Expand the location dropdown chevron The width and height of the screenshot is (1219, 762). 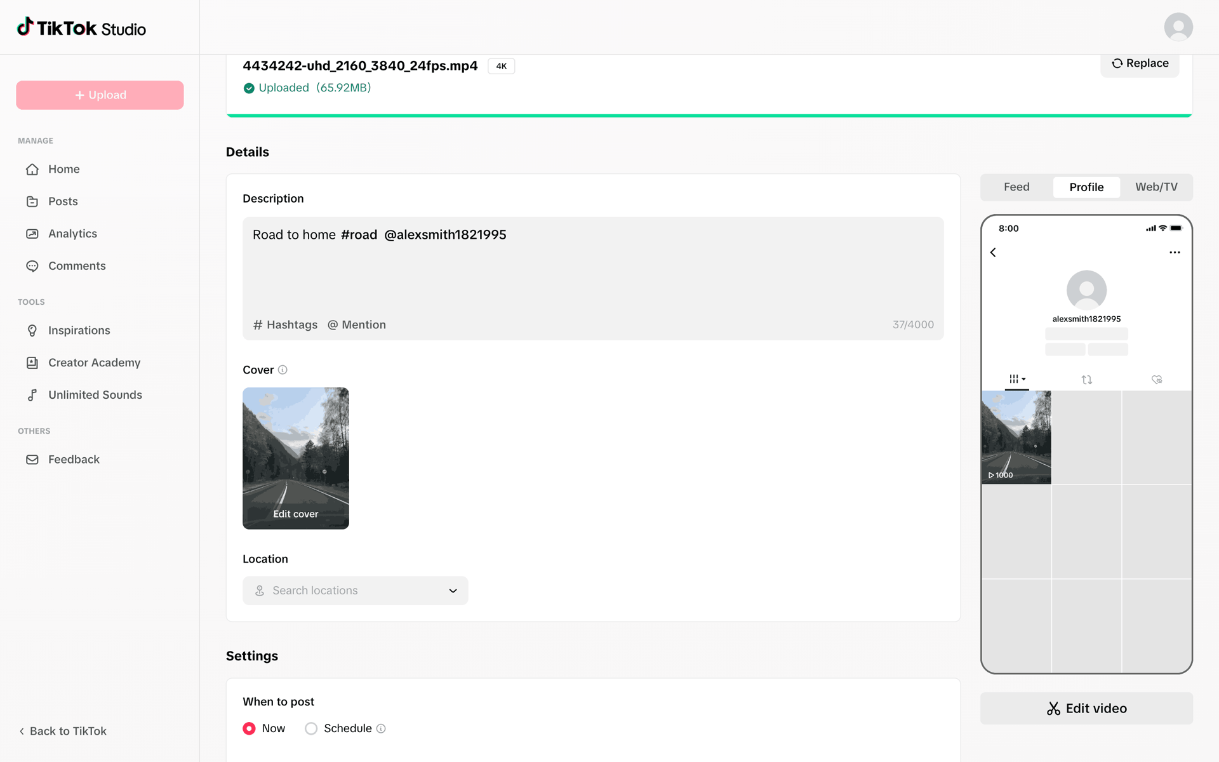(453, 591)
